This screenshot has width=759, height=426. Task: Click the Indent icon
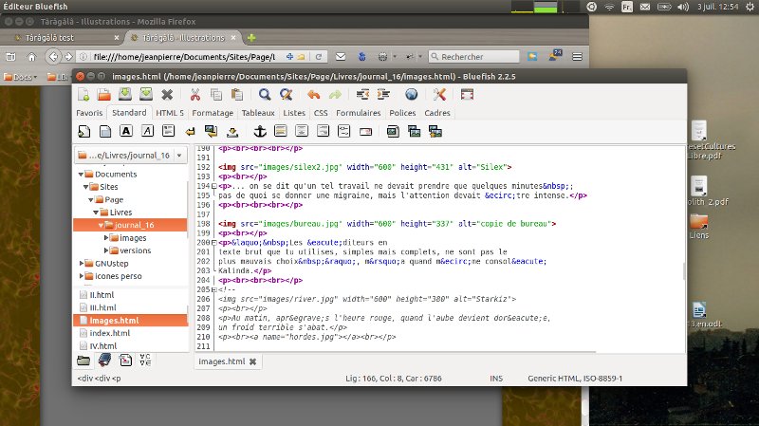point(383,94)
